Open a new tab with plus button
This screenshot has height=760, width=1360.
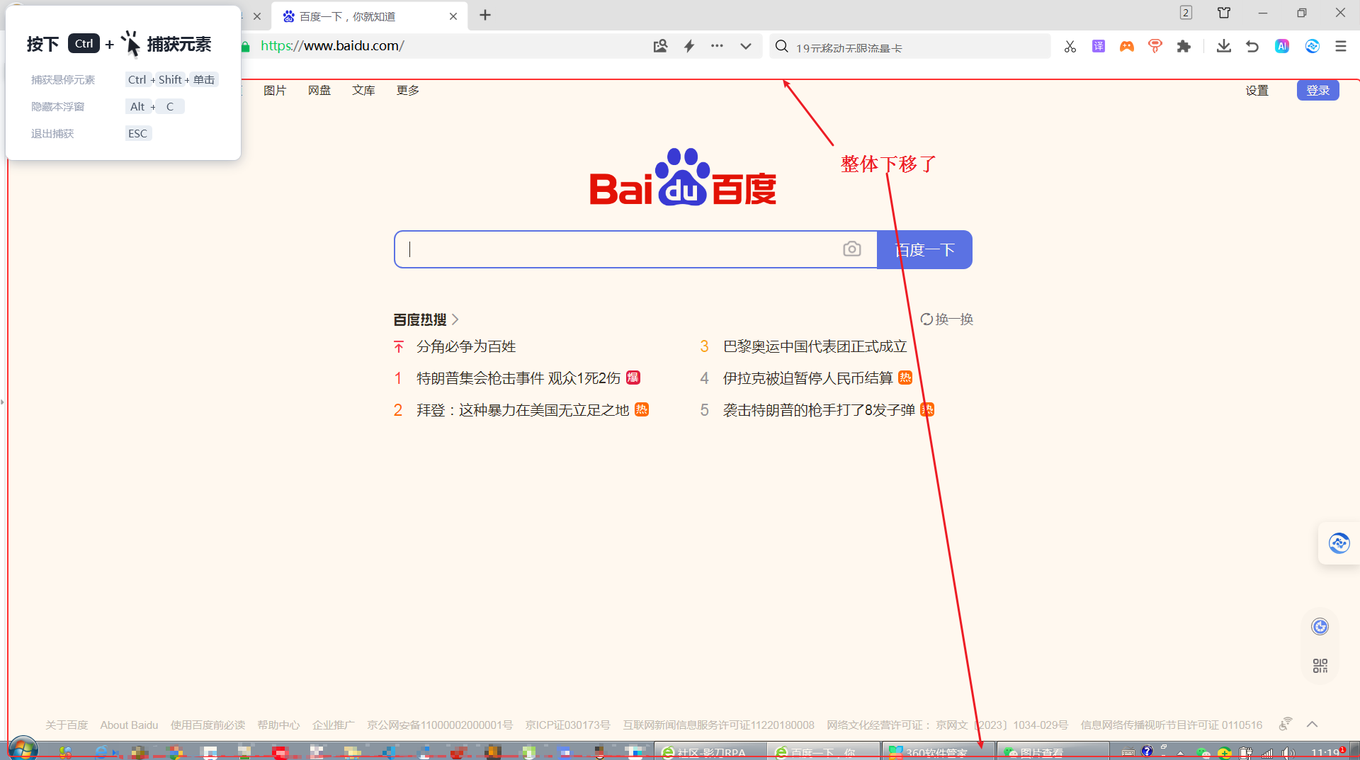pos(485,16)
